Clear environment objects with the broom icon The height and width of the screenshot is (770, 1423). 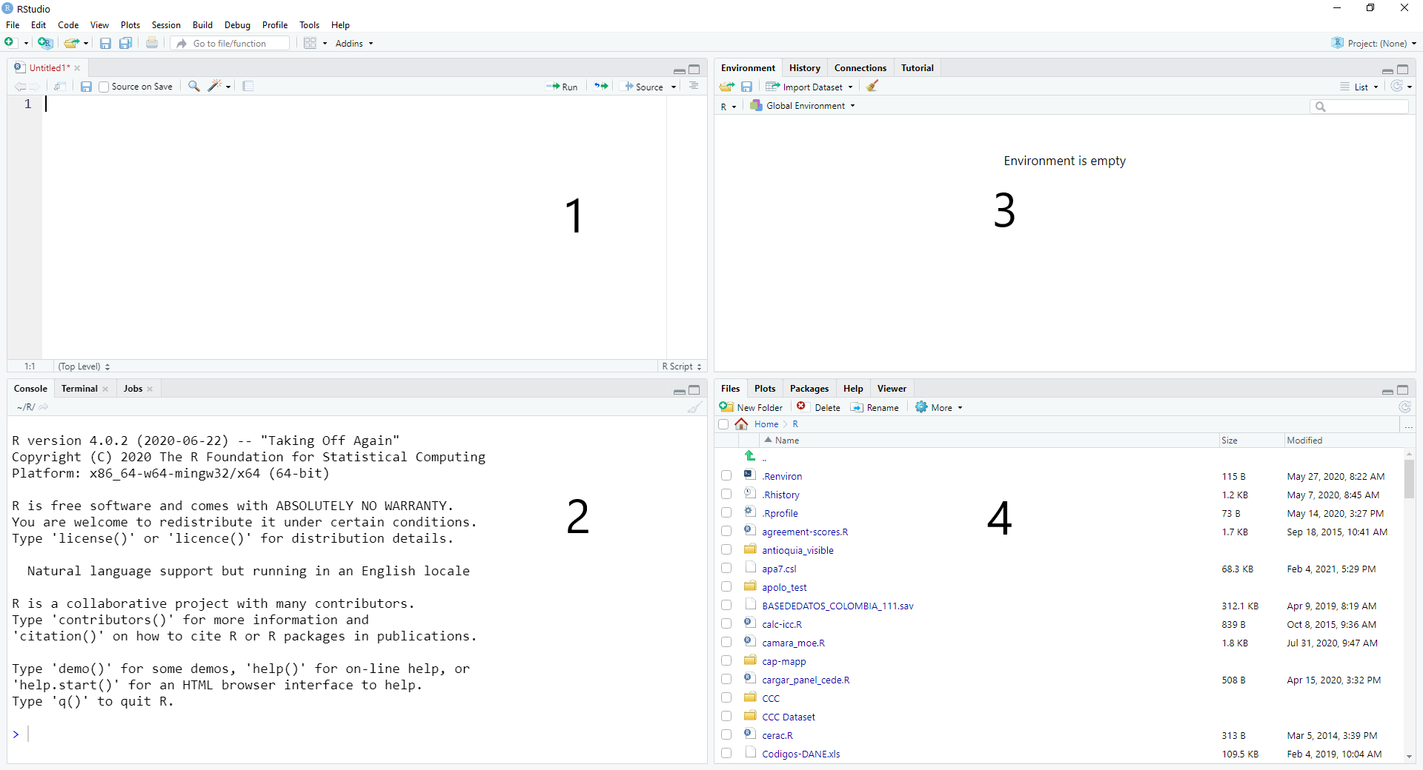point(872,87)
